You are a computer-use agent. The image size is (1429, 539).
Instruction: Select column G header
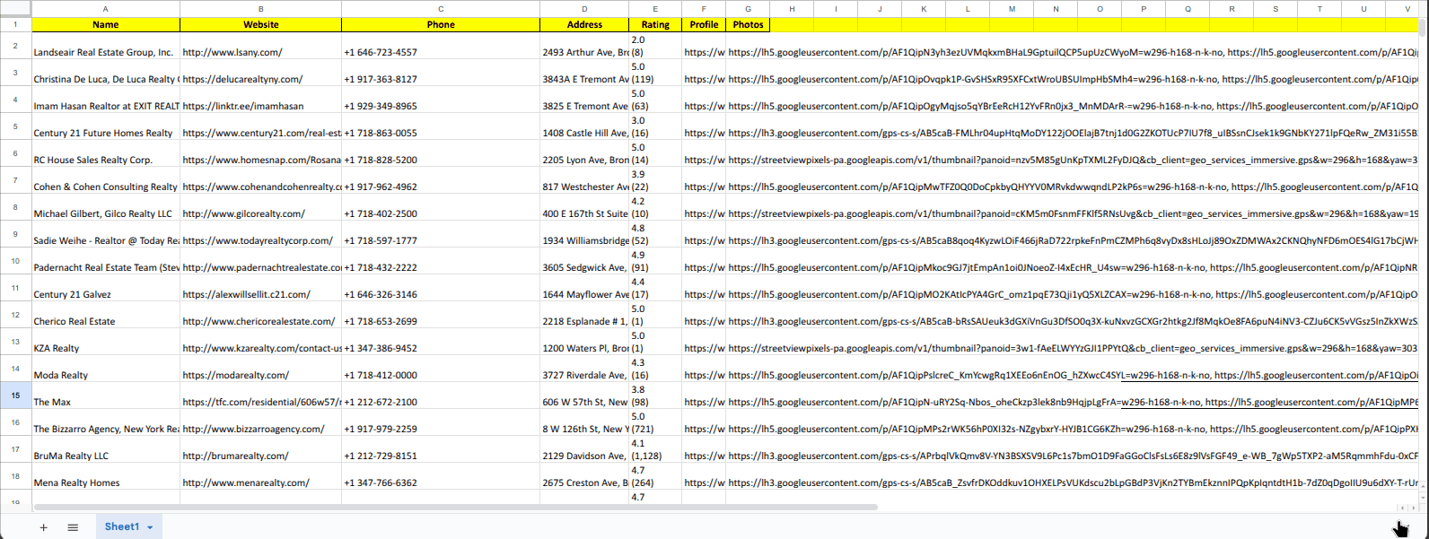pyautogui.click(x=748, y=9)
